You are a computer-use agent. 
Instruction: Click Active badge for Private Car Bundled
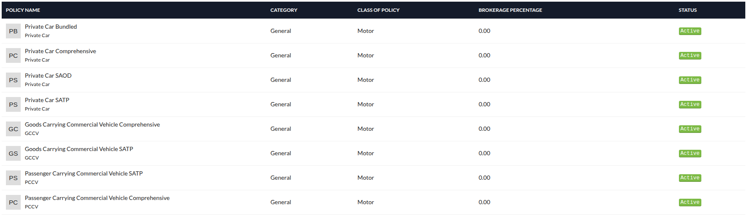(x=690, y=31)
